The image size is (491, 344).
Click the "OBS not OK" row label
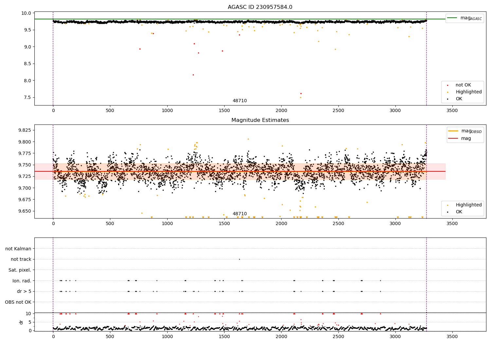click(18, 302)
